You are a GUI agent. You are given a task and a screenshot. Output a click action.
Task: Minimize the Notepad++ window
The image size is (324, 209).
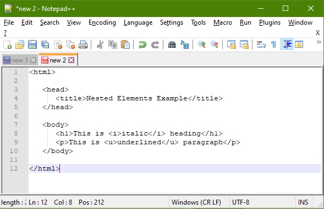261,8
